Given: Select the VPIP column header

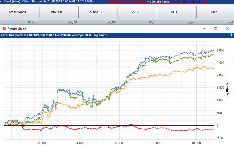Looking at the screenshot, I should (137, 12).
